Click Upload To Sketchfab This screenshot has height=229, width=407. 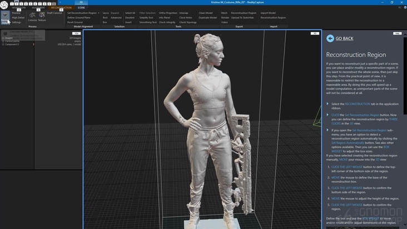point(242,18)
